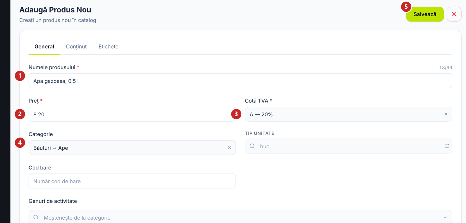Click into the Preț input field

[132, 114]
